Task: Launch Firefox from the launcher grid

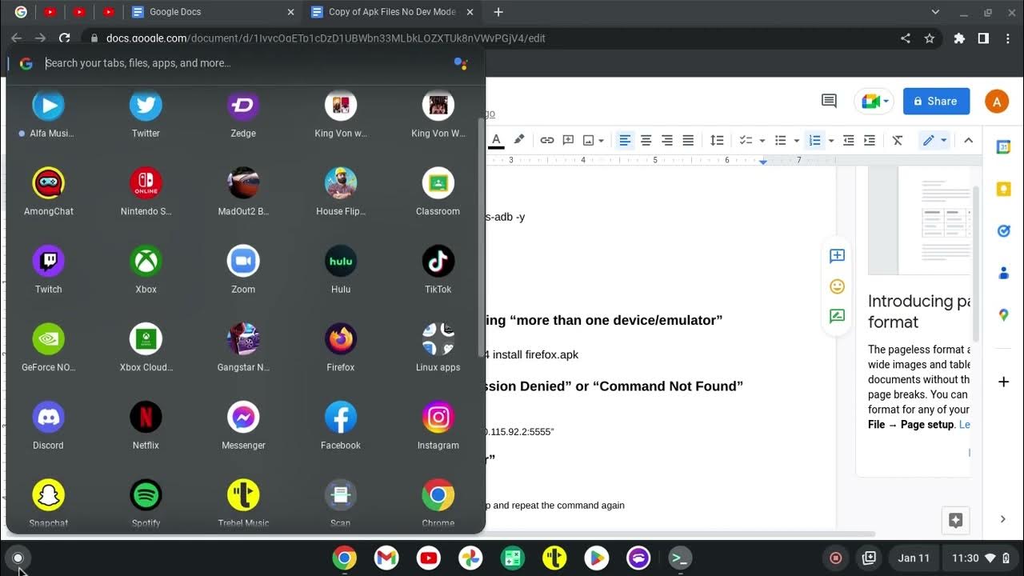Action: pyautogui.click(x=341, y=339)
